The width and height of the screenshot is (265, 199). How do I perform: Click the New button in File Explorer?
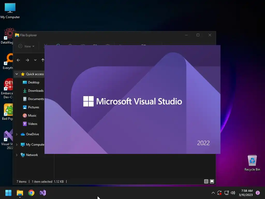(26, 46)
